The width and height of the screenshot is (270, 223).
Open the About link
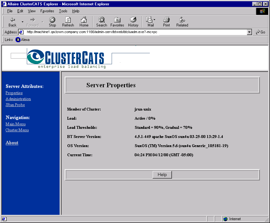point(12,143)
